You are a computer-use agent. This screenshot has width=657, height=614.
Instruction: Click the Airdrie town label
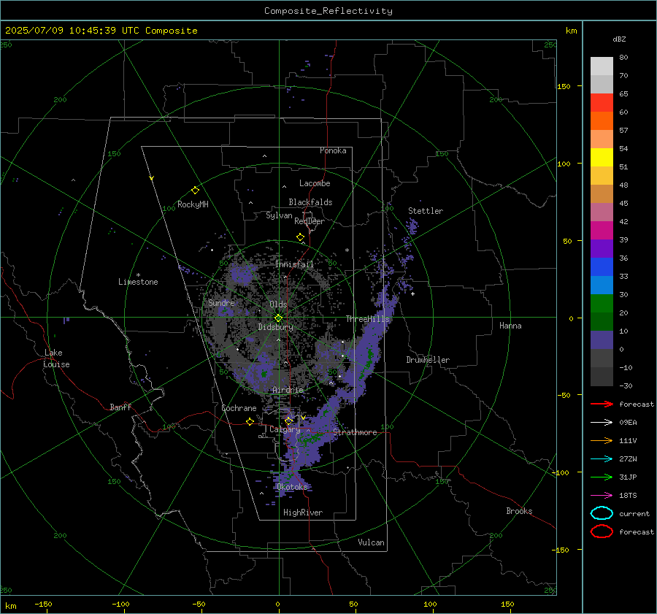pyautogui.click(x=288, y=390)
